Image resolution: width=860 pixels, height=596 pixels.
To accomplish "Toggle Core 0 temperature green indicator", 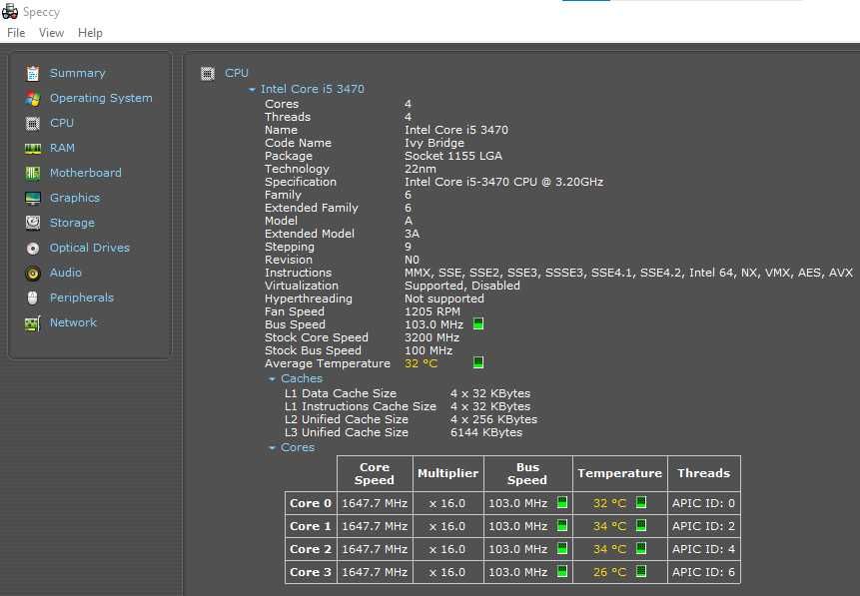I will point(641,502).
